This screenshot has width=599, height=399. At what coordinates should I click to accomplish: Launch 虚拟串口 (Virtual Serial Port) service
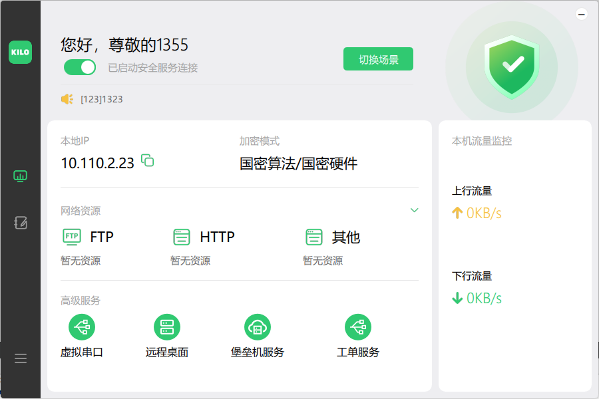pos(82,327)
